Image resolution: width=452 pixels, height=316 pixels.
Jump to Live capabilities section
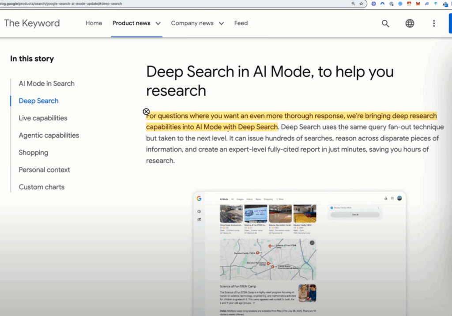[x=43, y=118]
